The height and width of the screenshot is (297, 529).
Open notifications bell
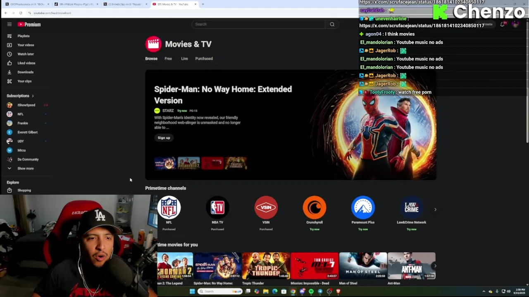(503, 24)
